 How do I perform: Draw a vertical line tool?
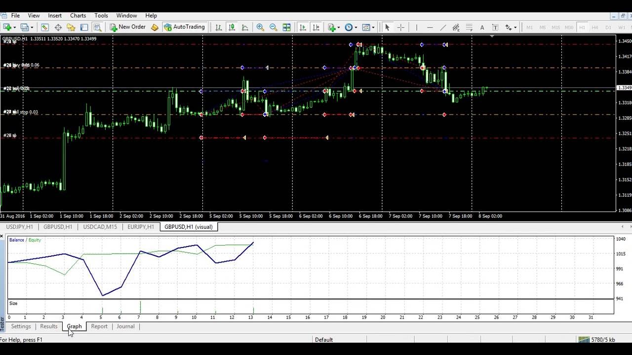(x=416, y=27)
